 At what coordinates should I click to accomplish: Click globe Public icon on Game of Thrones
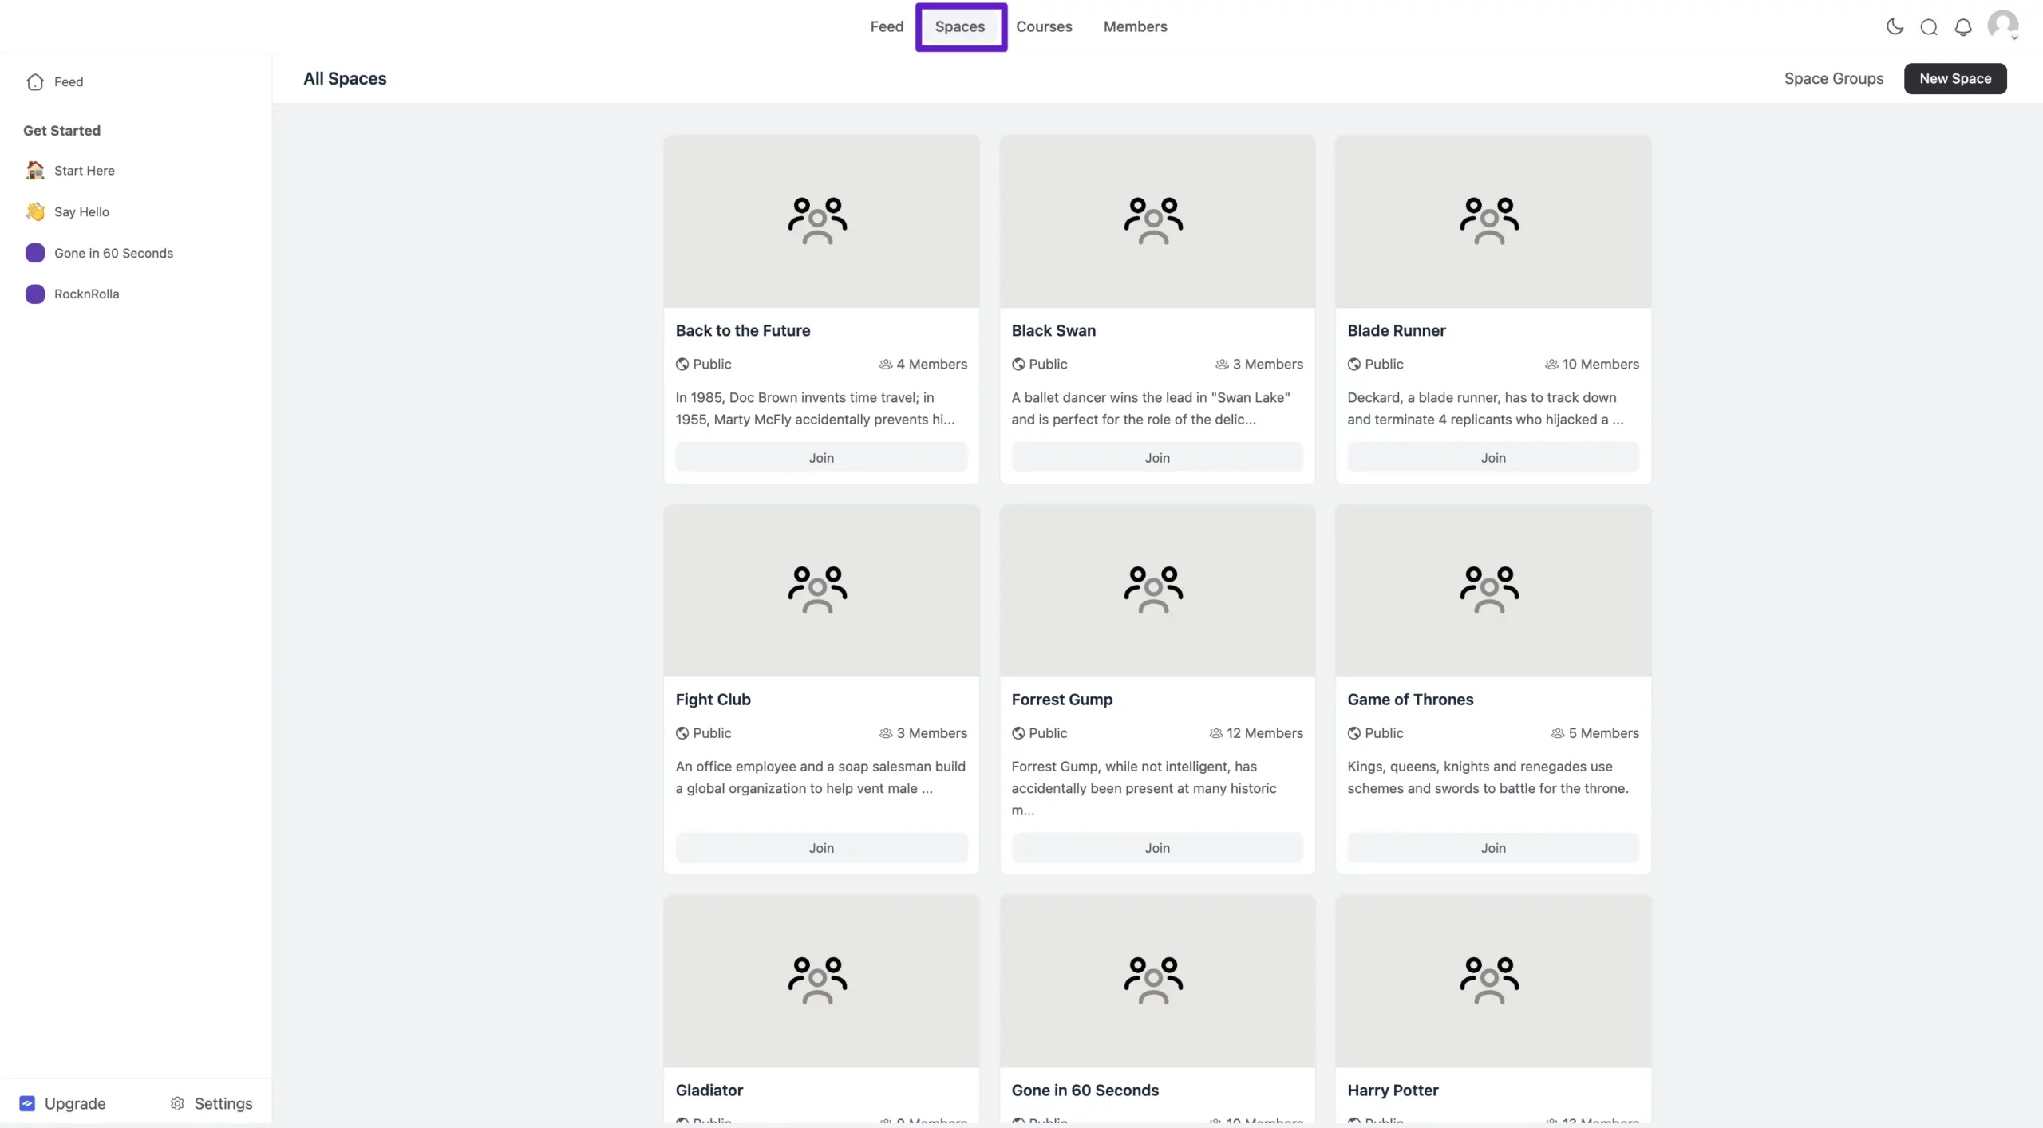(1354, 732)
